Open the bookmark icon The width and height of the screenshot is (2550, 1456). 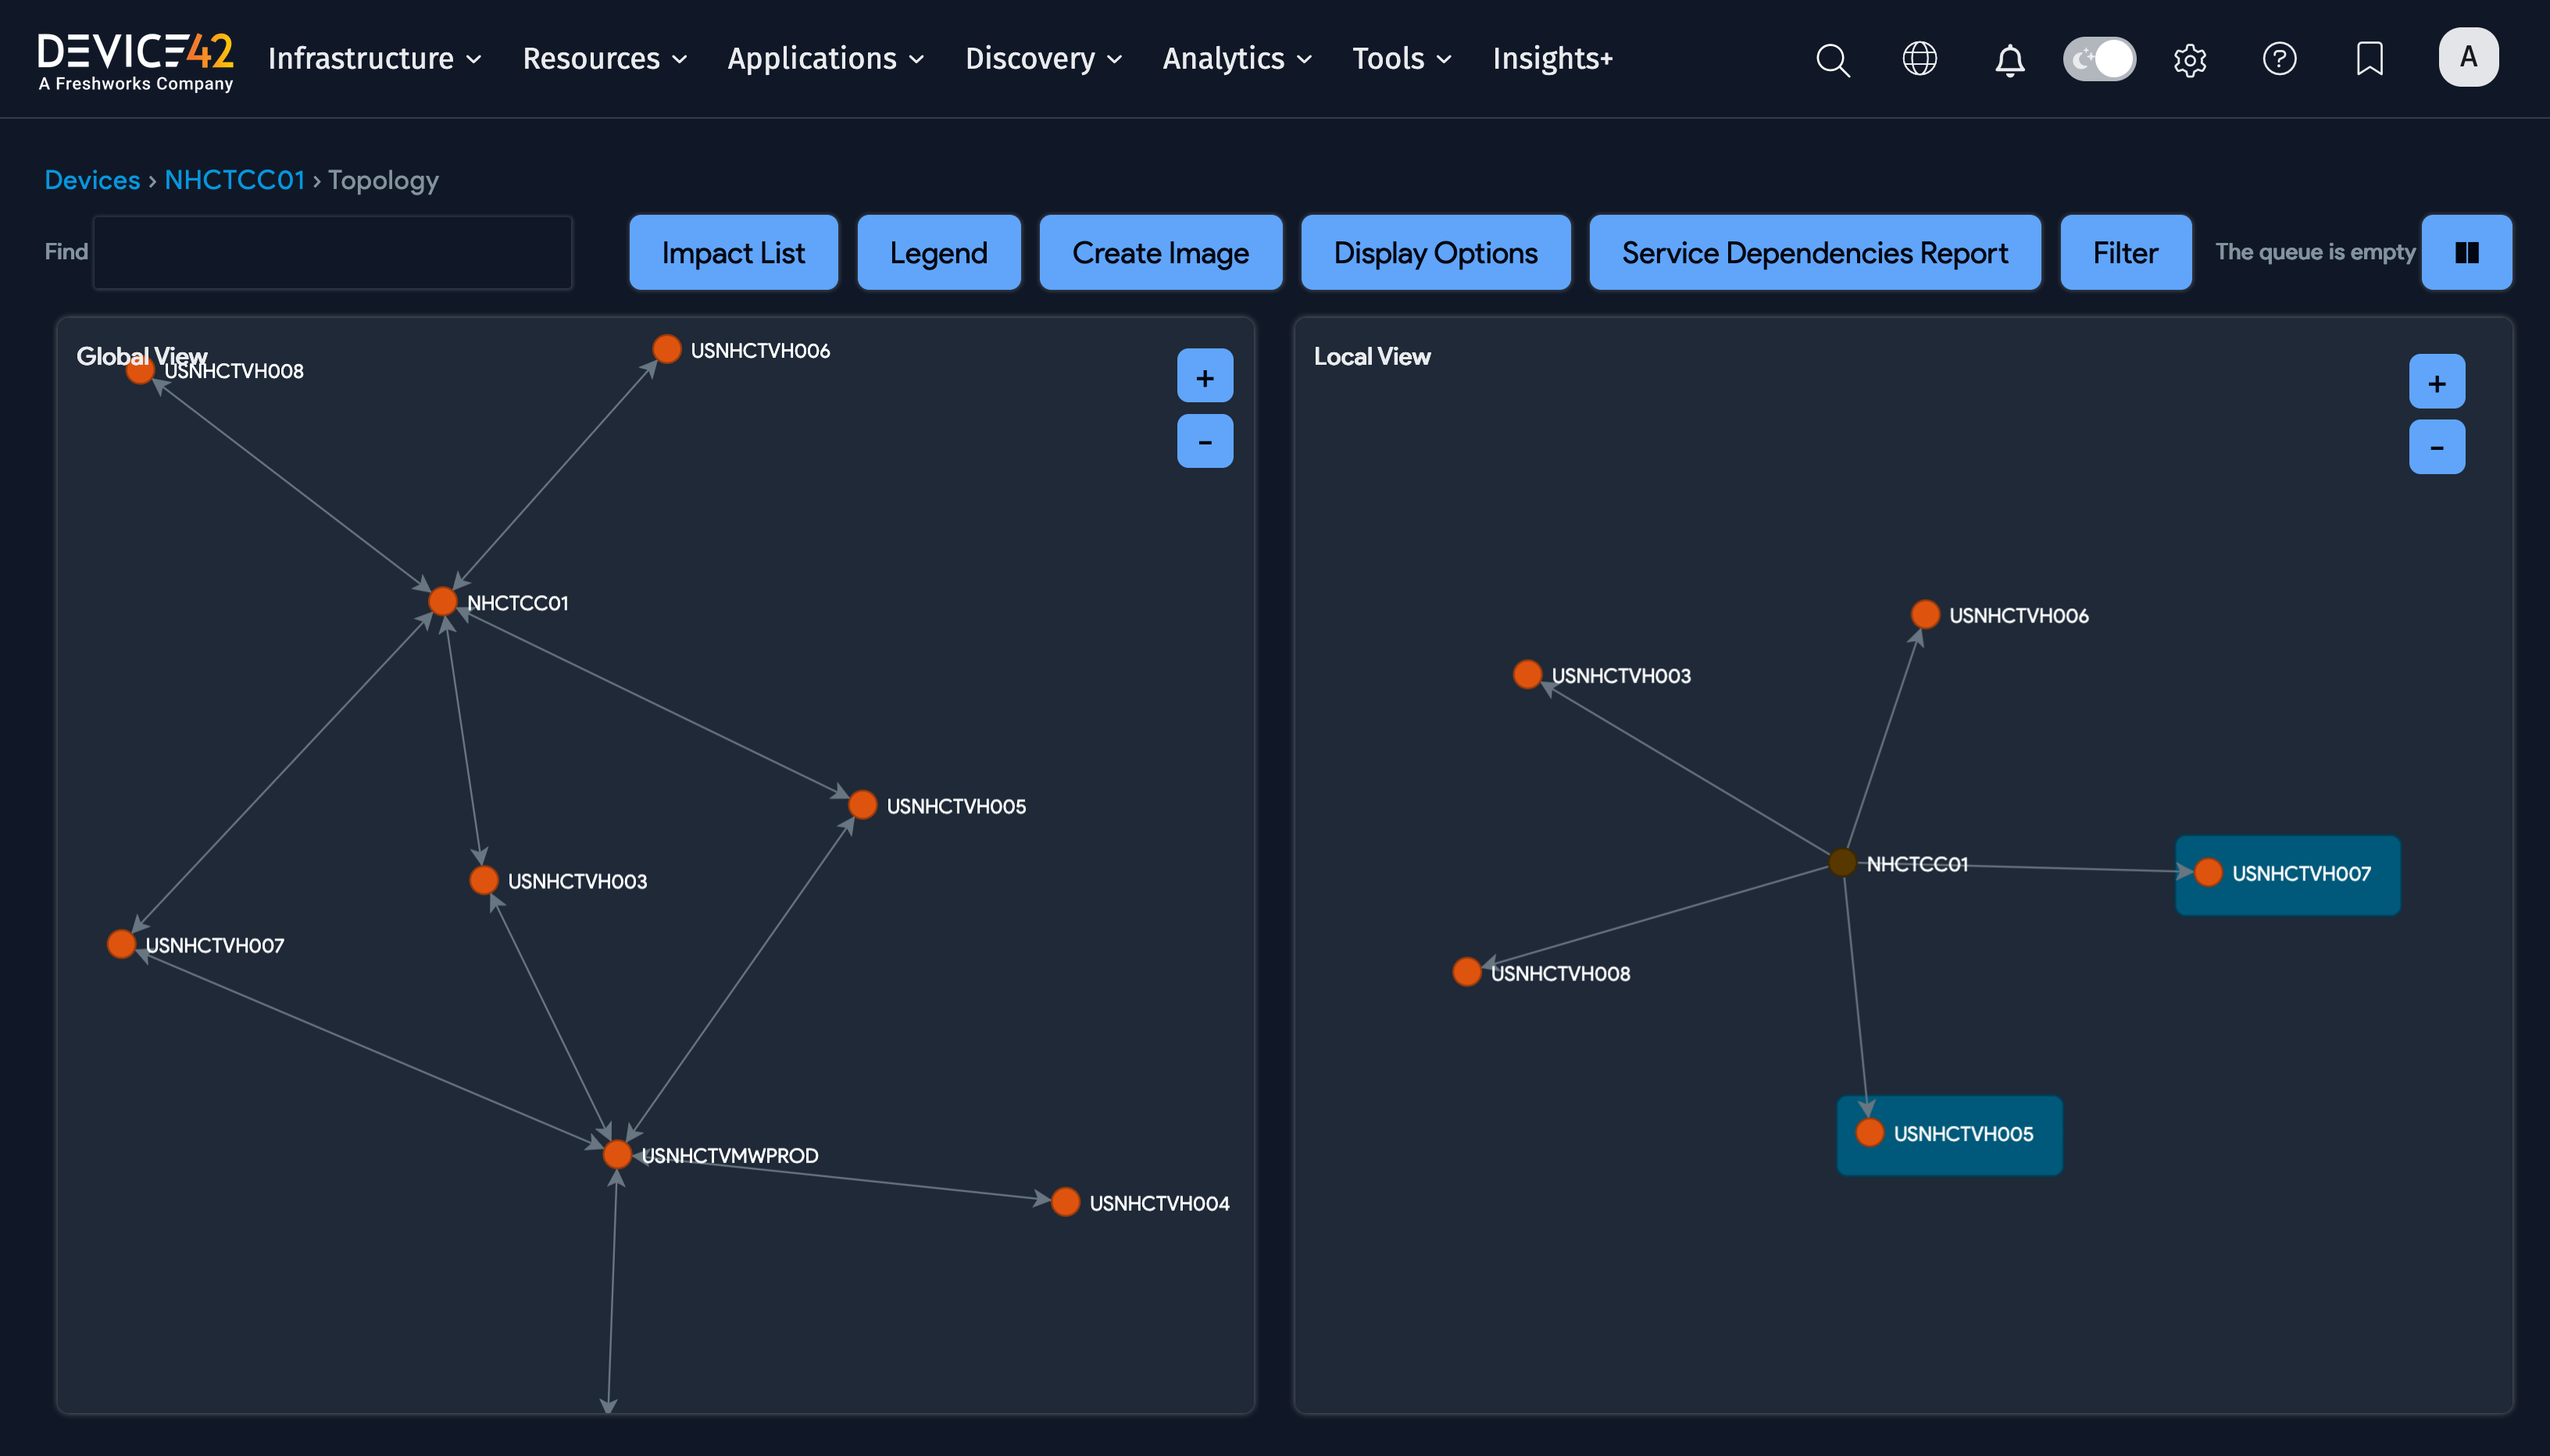[2369, 59]
